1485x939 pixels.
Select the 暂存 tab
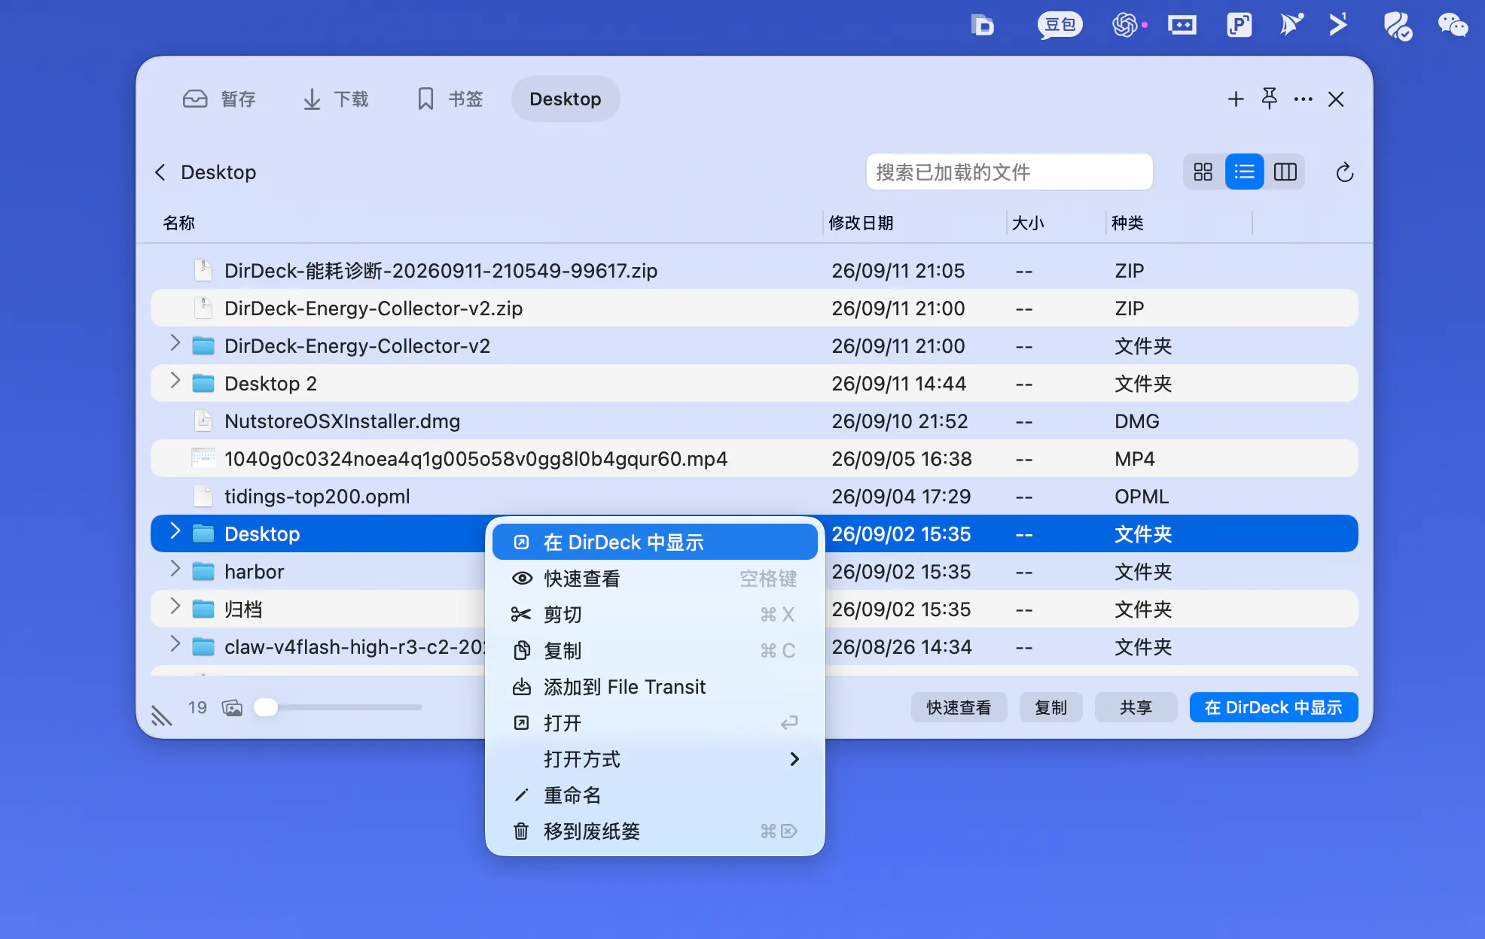pyautogui.click(x=219, y=99)
